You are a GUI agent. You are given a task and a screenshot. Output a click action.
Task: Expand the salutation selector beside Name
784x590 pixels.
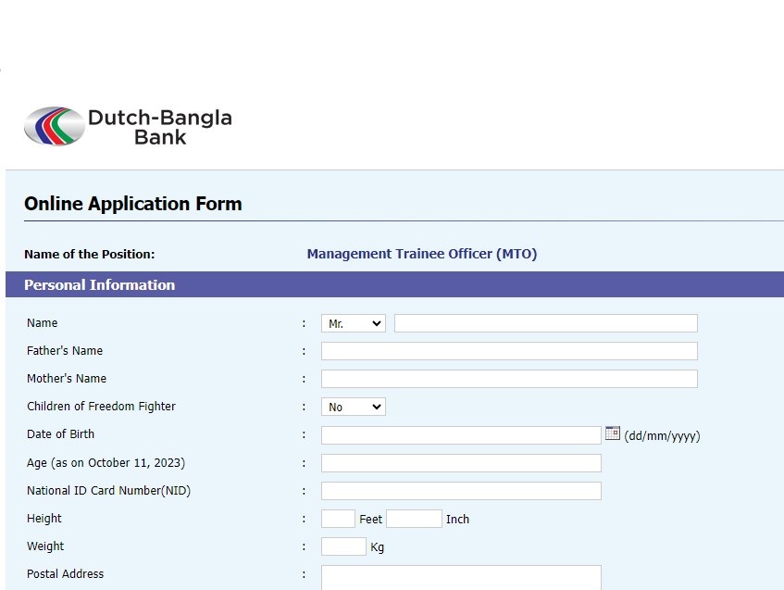click(353, 322)
